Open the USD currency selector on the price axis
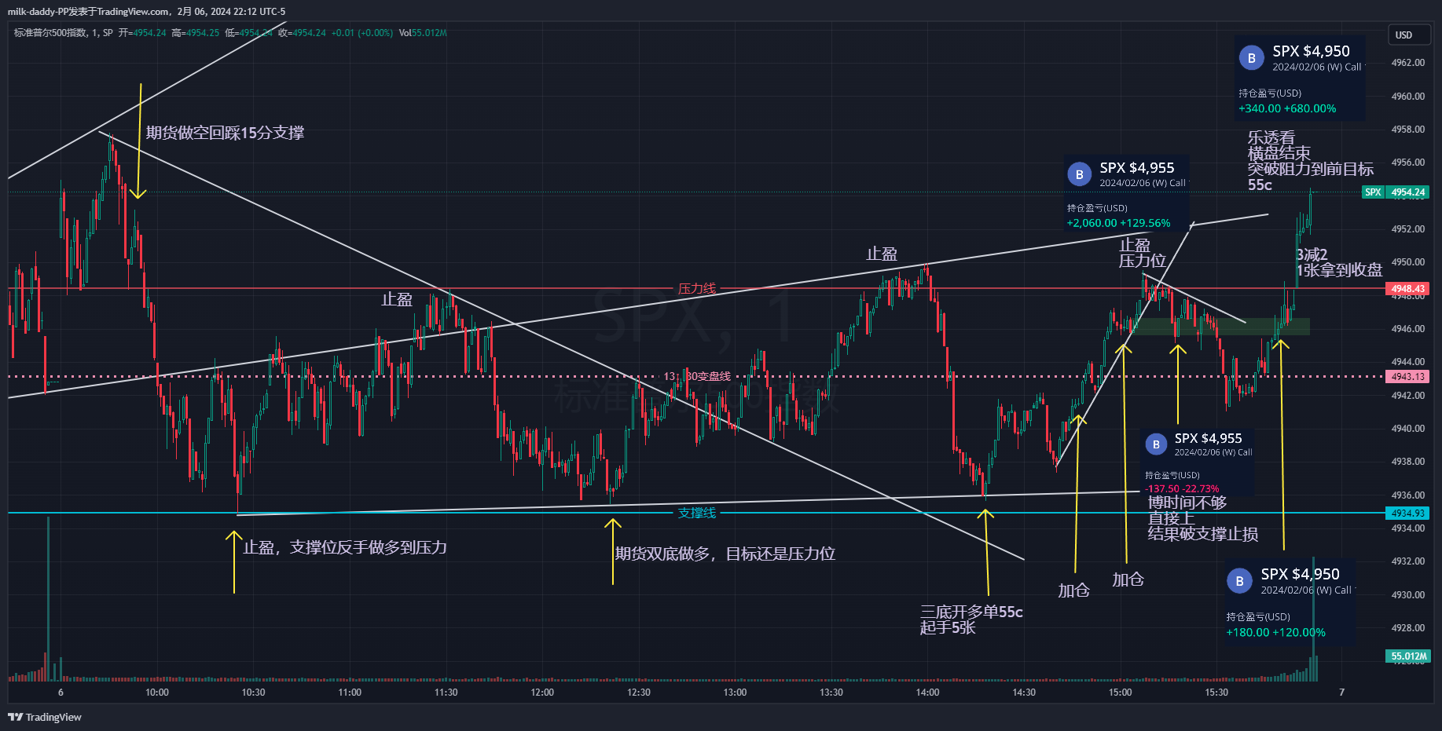 pyautogui.click(x=1403, y=35)
